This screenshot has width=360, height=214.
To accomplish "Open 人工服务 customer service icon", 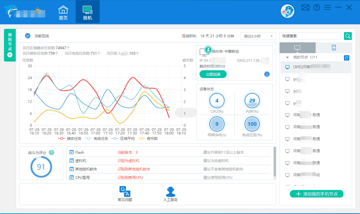I will tap(170, 194).
